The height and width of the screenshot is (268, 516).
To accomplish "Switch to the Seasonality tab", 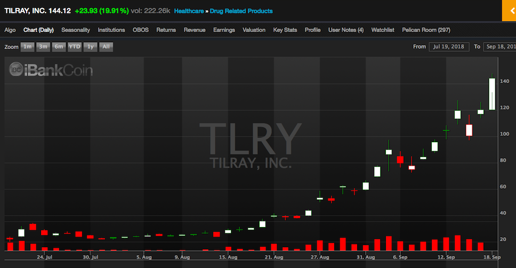I will click(x=76, y=30).
